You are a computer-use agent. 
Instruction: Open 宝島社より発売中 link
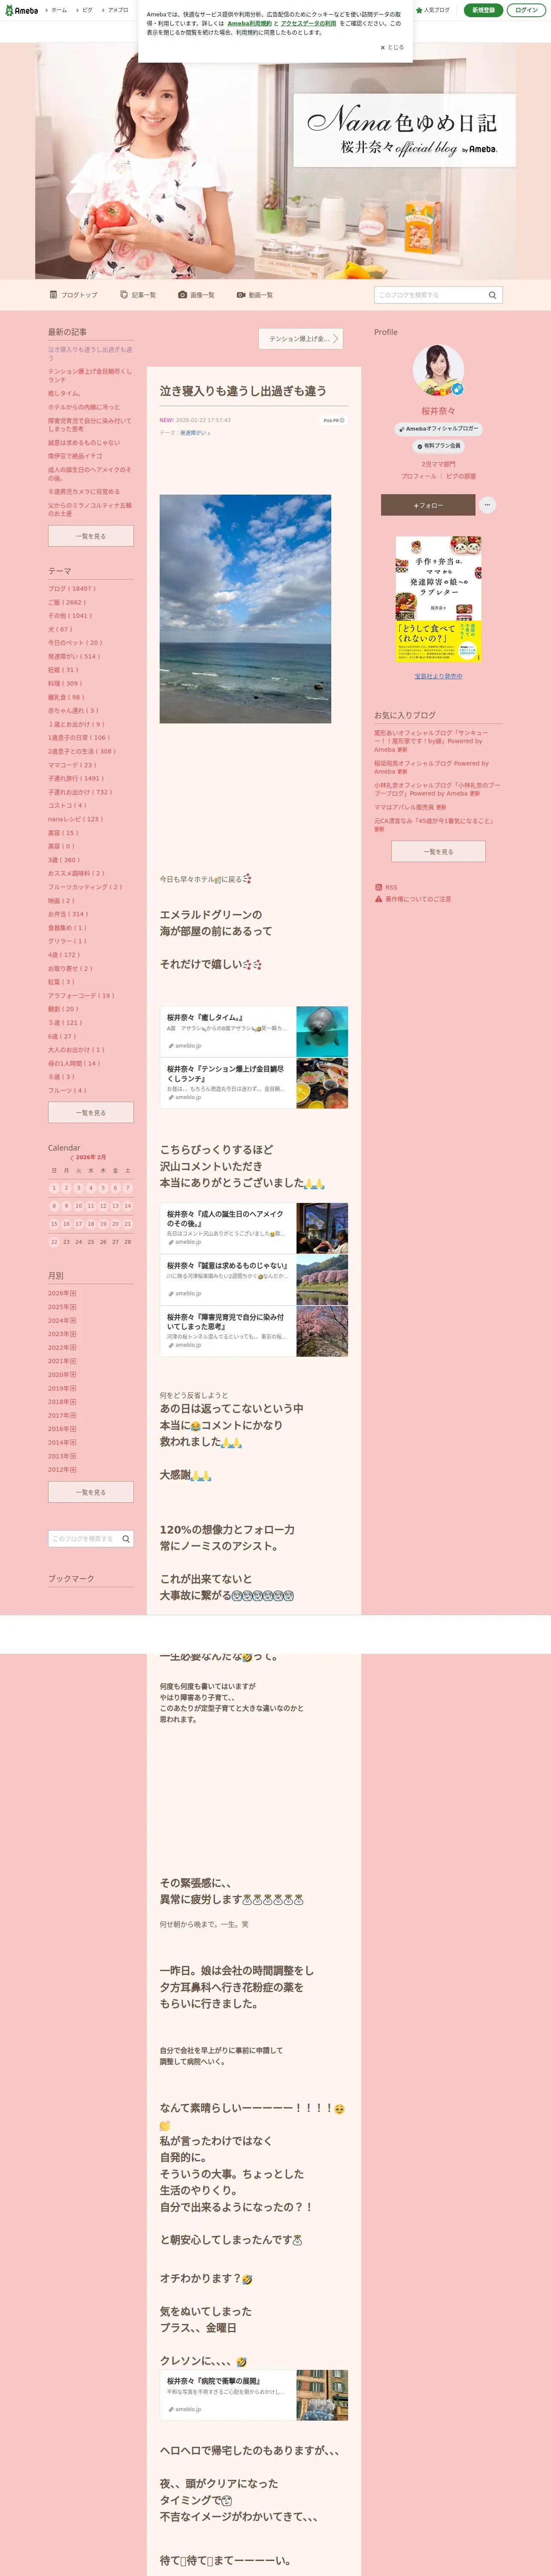tap(438, 676)
